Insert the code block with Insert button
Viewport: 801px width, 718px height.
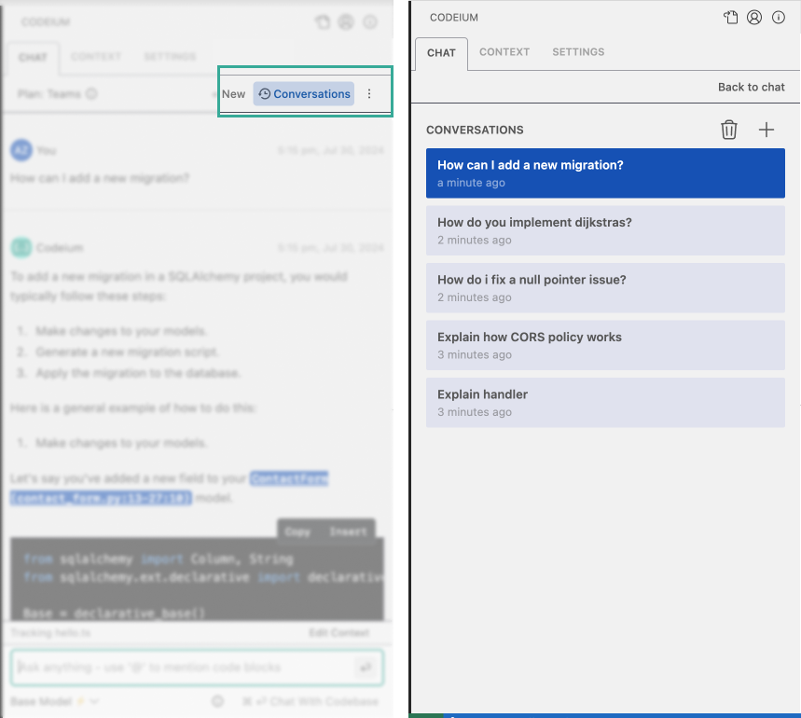[348, 532]
